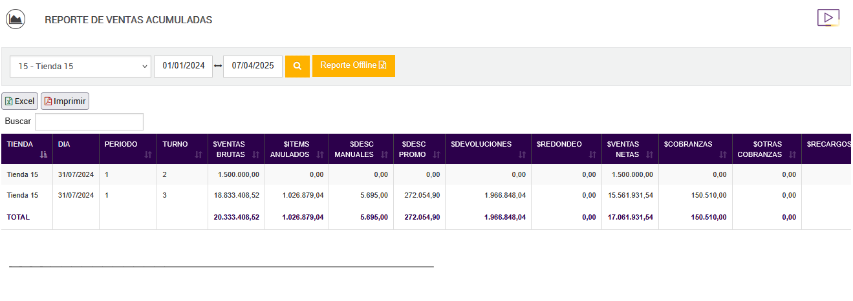Viewport: 853px width, 301px height.
Task: Click the orange search magnifier button
Action: pos(297,66)
